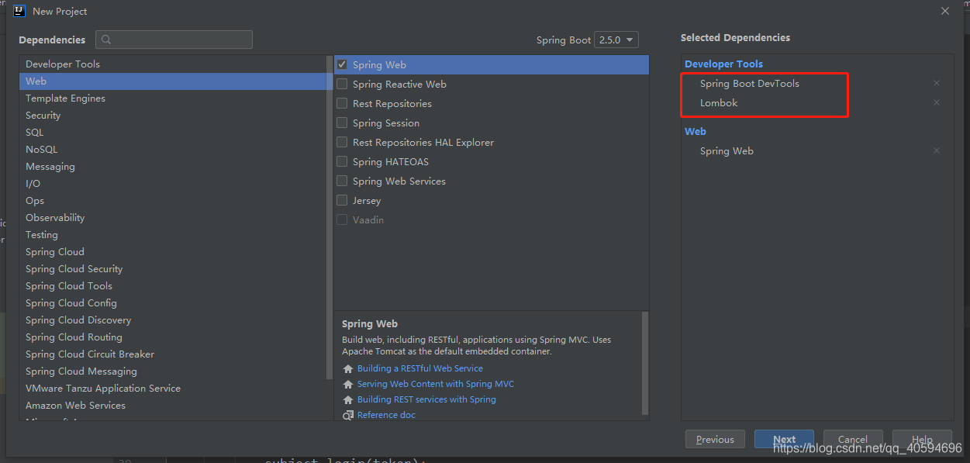Click the IntelliJ IDEA logo in title bar
This screenshot has width=970, height=463.
pos(20,11)
